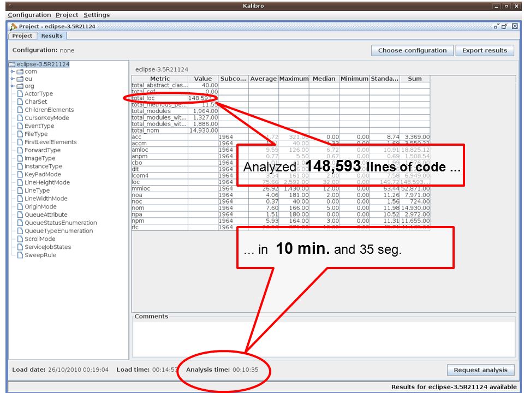Click the ScrollMode file icon

coord(20,239)
